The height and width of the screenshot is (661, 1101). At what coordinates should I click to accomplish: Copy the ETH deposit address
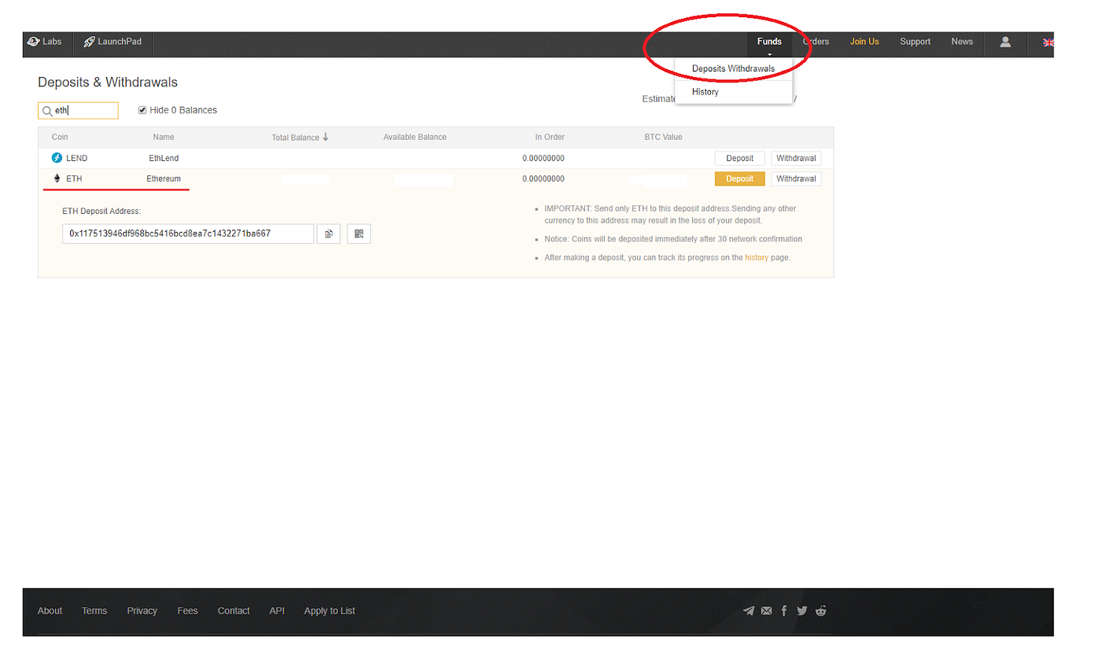point(329,233)
